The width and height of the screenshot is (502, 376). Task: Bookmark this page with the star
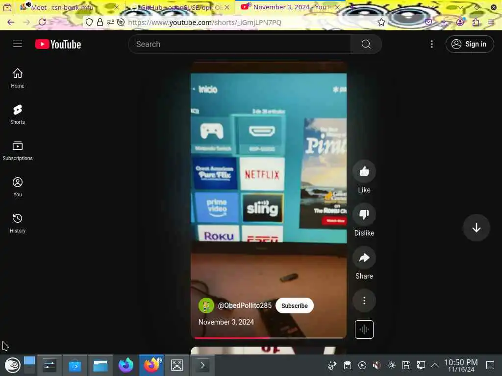tap(381, 22)
